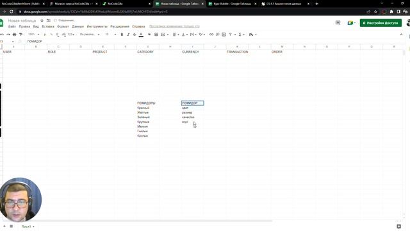Viewport: 410px width, 231px height.
Task: Open comment history icon
Action: [338, 23]
